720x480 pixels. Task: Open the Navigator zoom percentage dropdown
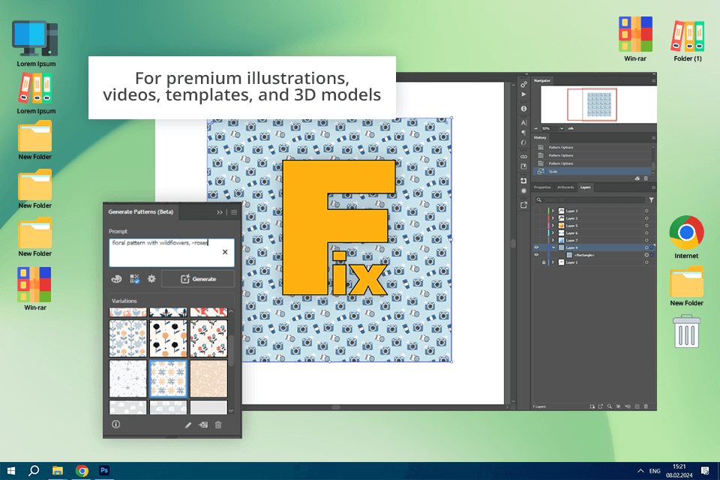click(x=562, y=128)
